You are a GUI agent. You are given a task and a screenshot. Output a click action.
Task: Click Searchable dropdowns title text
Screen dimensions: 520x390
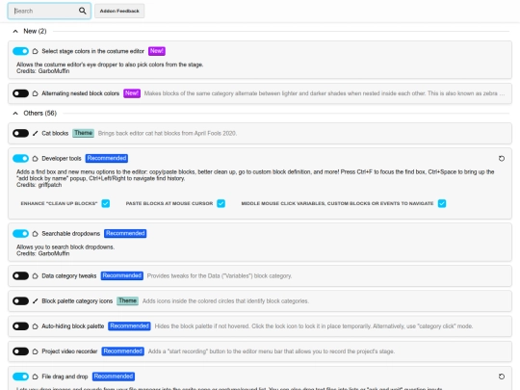70,234
